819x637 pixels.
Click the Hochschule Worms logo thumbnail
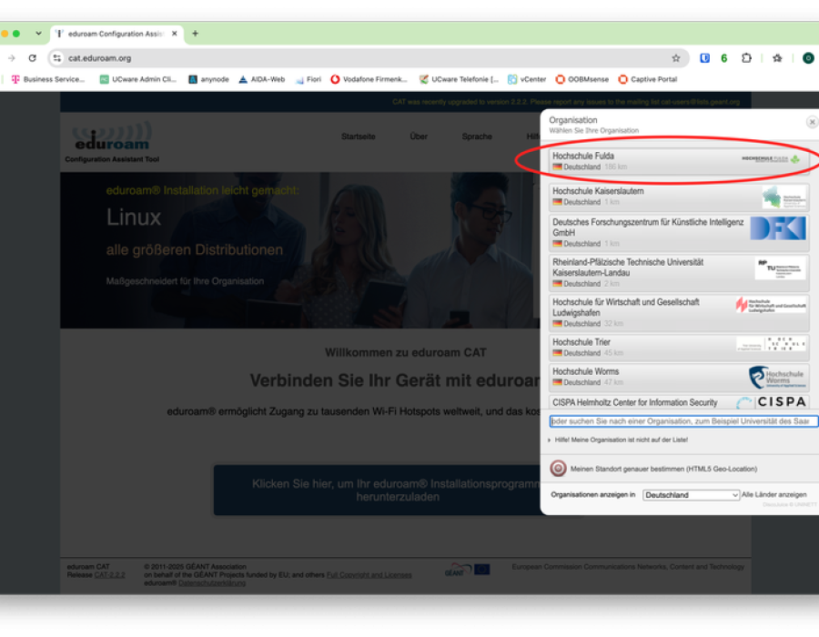click(x=777, y=377)
